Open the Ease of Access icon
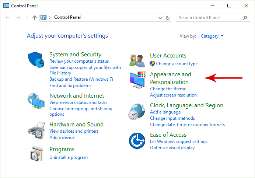The height and width of the screenshot is (178, 255). (137, 141)
